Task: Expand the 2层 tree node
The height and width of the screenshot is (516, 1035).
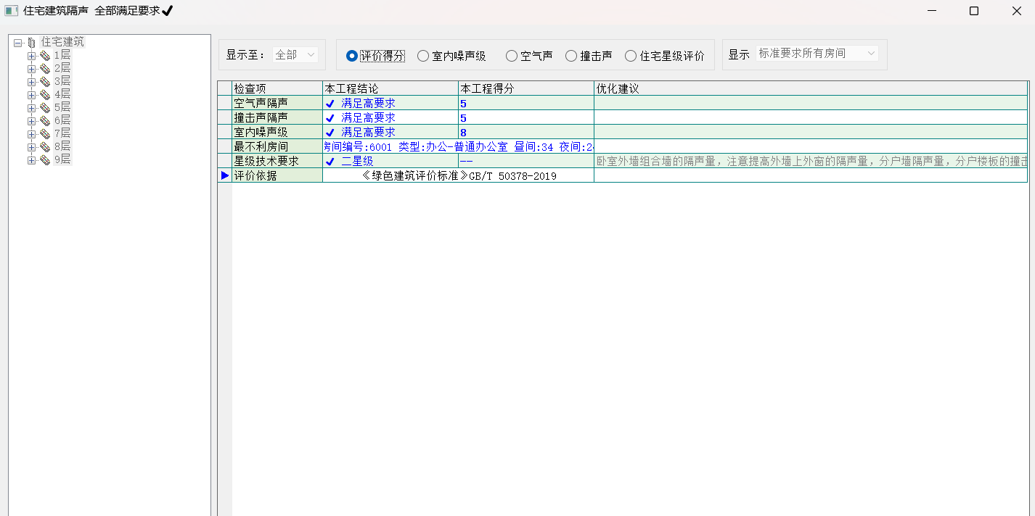Action: point(31,69)
